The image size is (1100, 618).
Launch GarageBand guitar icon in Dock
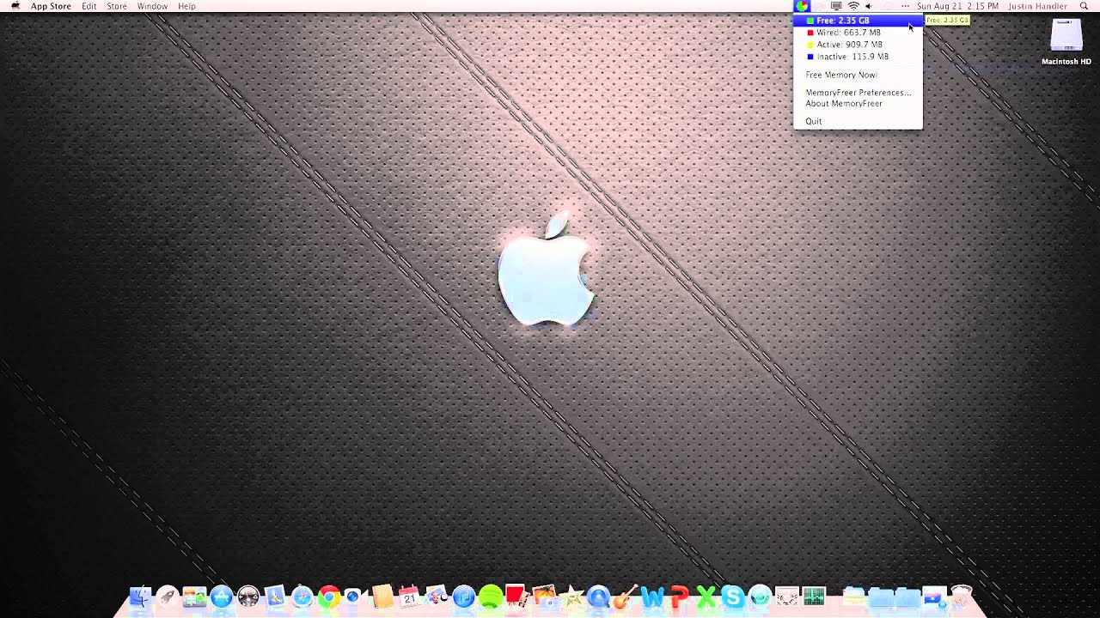[x=626, y=597]
